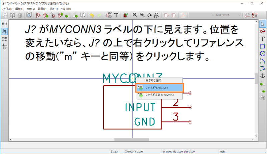The height and width of the screenshot is (154, 267).
Task: Click the horizontal scrollbar right arrow
Action: [x=253, y=140]
